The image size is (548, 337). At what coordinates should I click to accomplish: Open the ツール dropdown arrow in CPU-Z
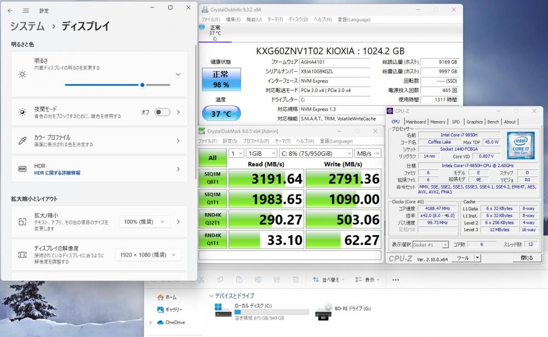click(x=477, y=258)
